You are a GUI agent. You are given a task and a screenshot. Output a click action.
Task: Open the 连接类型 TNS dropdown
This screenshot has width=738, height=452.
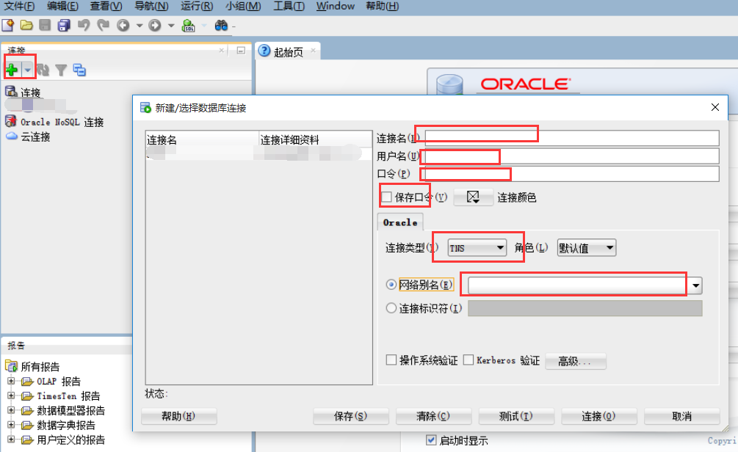pos(477,248)
